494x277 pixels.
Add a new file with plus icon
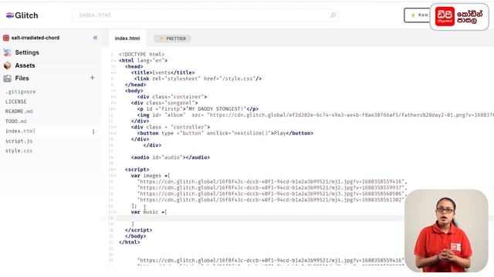tap(93, 78)
